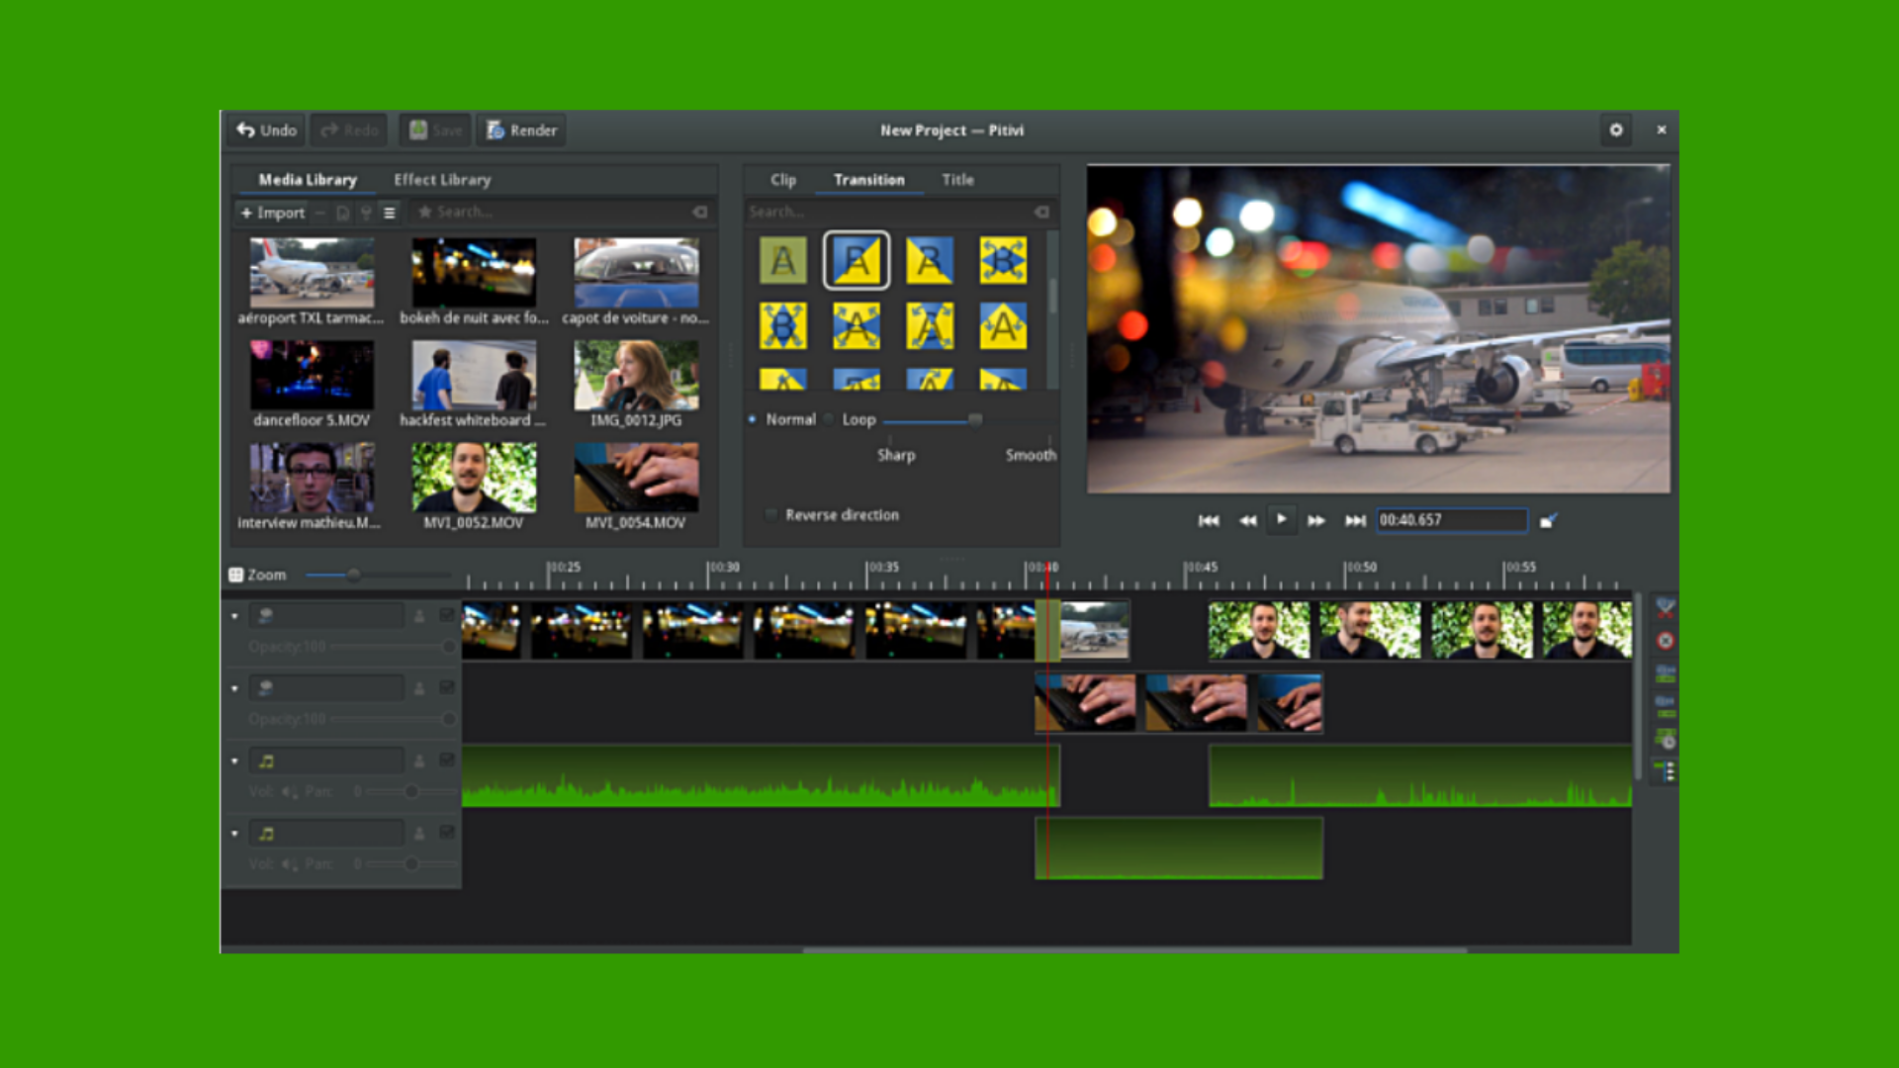
Task: Switch to the Media Library tab
Action: point(308,180)
